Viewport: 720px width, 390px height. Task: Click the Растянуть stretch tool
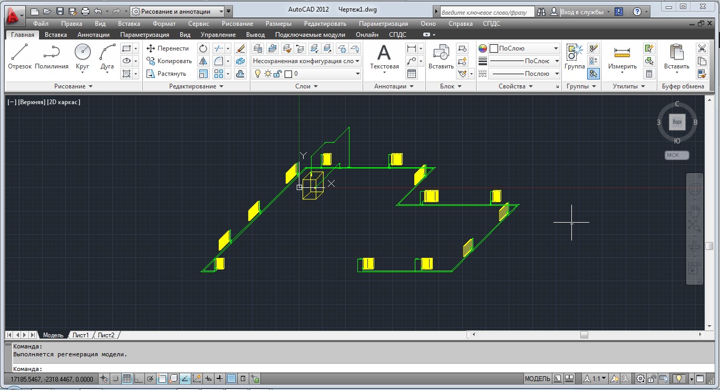tap(166, 74)
